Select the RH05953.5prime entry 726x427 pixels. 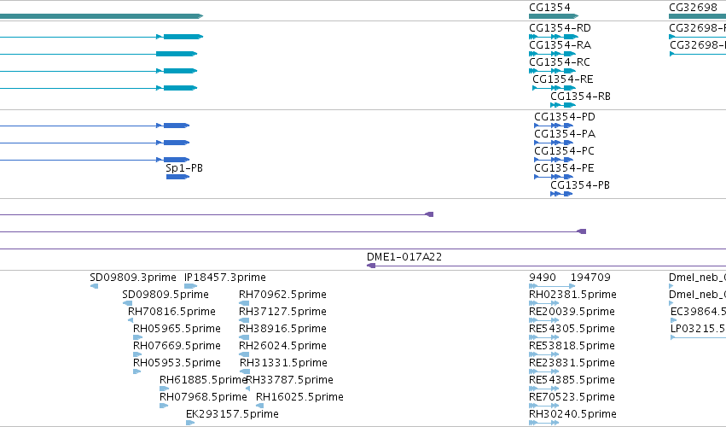pos(177,363)
